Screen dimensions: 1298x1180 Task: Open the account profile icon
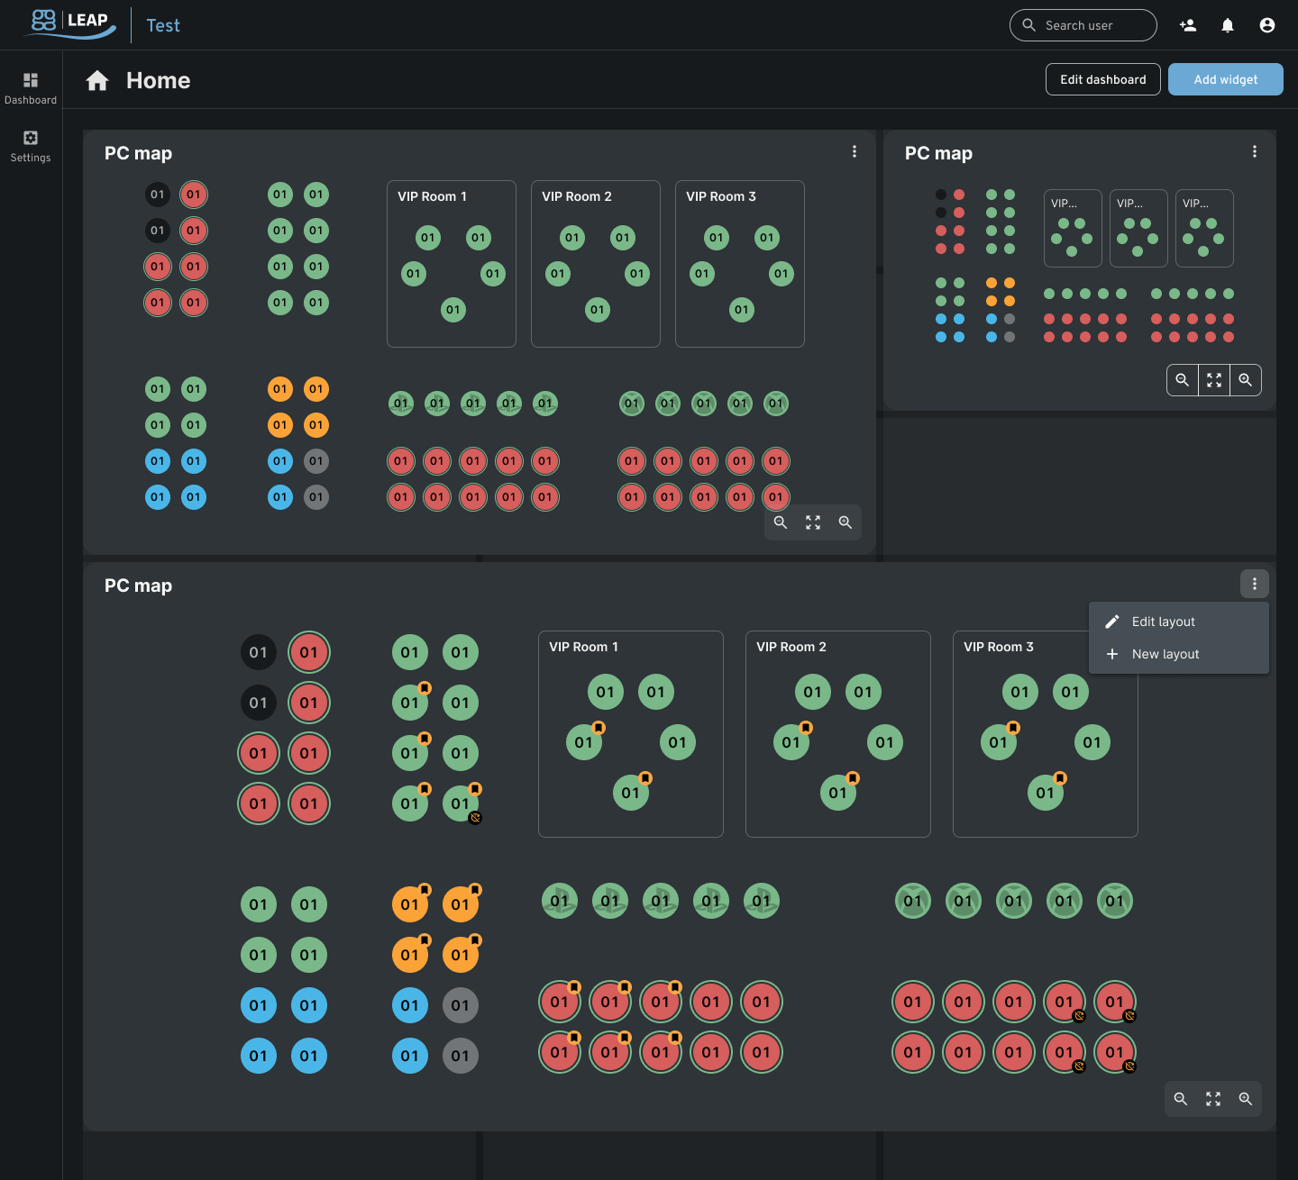pos(1267,25)
